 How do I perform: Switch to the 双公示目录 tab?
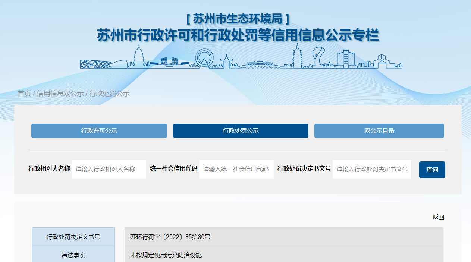pos(379,131)
